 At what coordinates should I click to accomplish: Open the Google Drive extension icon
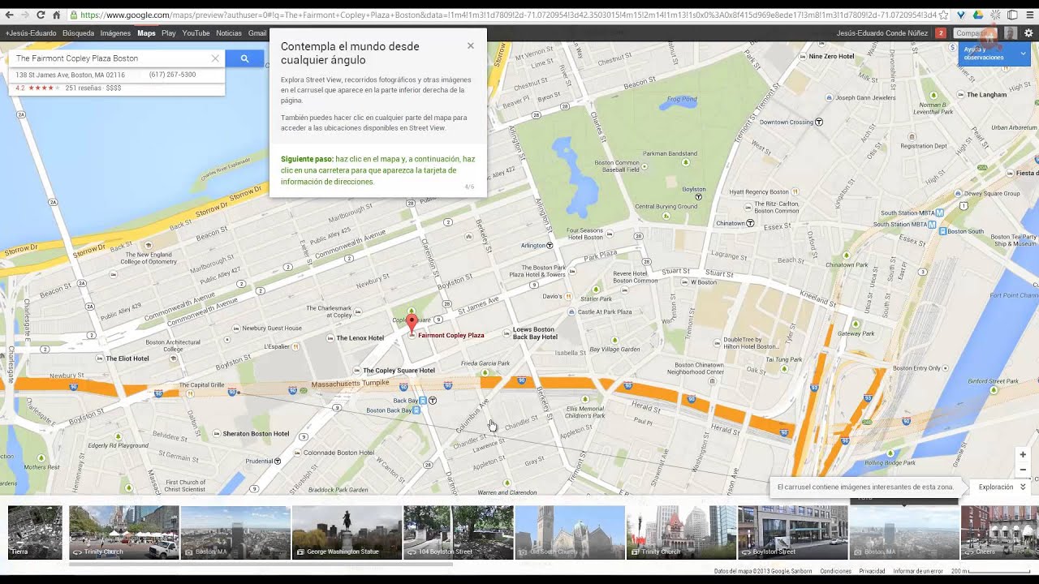coord(978,15)
